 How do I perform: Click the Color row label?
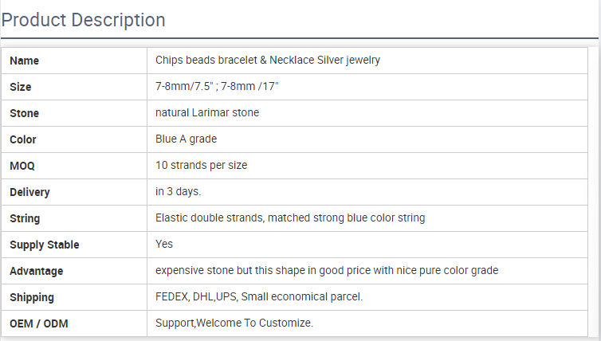coord(23,139)
